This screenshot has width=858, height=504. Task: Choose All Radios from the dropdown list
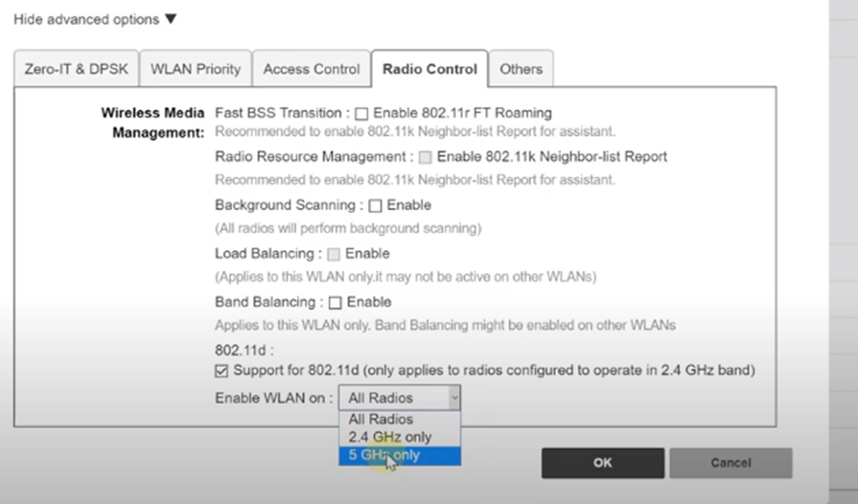[x=381, y=419]
